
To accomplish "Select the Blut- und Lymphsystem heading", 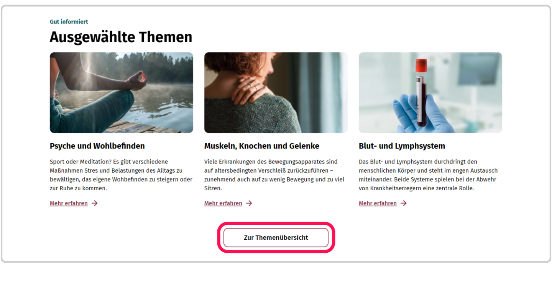I will 402,146.
